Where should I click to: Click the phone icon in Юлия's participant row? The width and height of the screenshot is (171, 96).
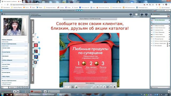click(168, 46)
